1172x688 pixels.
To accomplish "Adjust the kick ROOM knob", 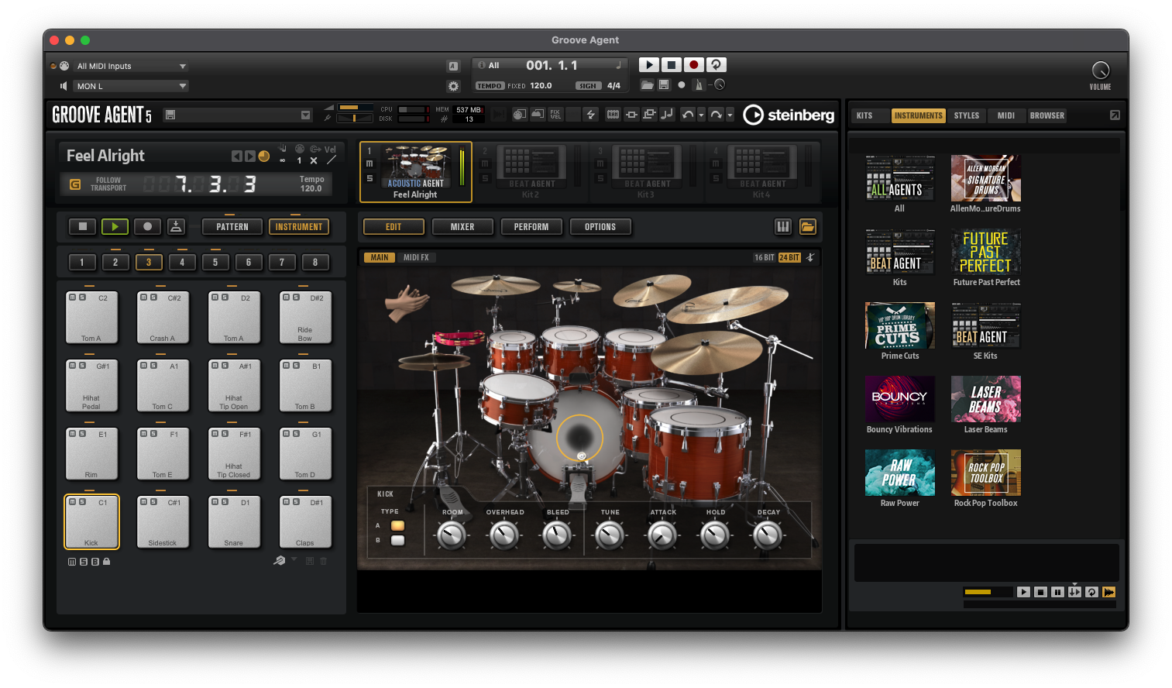I will coord(452,535).
